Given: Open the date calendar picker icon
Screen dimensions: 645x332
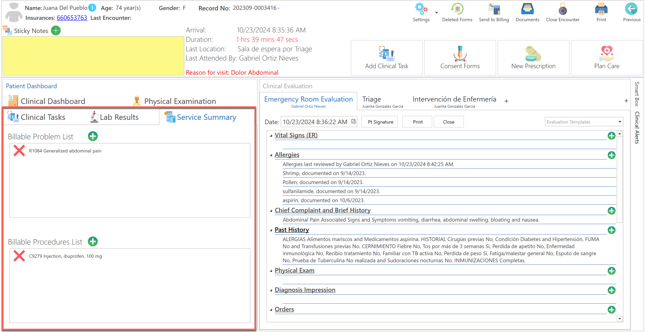Looking at the screenshot, I should click(354, 122).
